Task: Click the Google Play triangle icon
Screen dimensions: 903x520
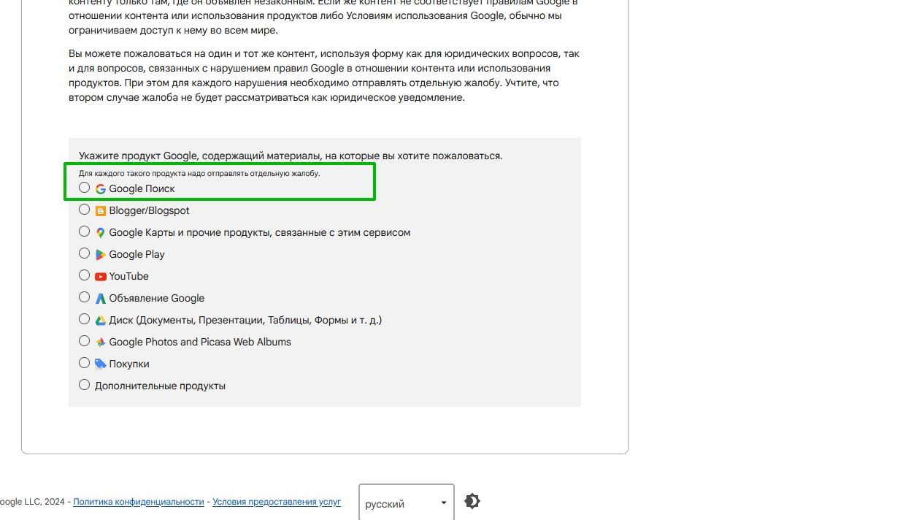Action: [101, 255]
